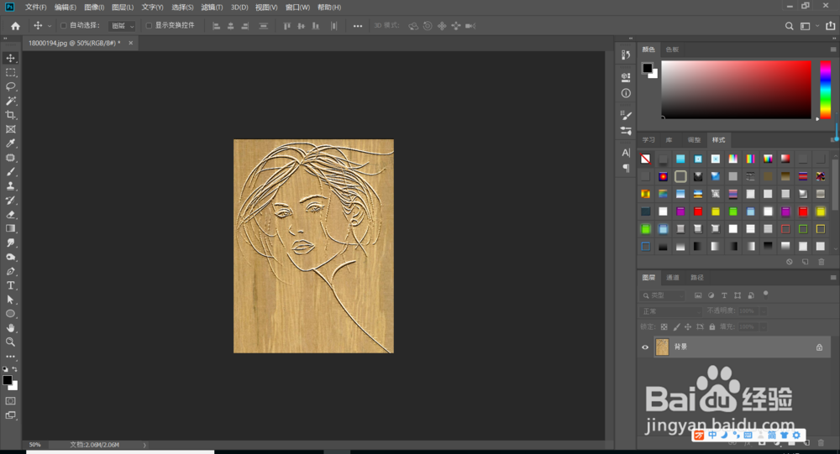Open the Properties info panel icon
The width and height of the screenshot is (840, 454).
626,93
